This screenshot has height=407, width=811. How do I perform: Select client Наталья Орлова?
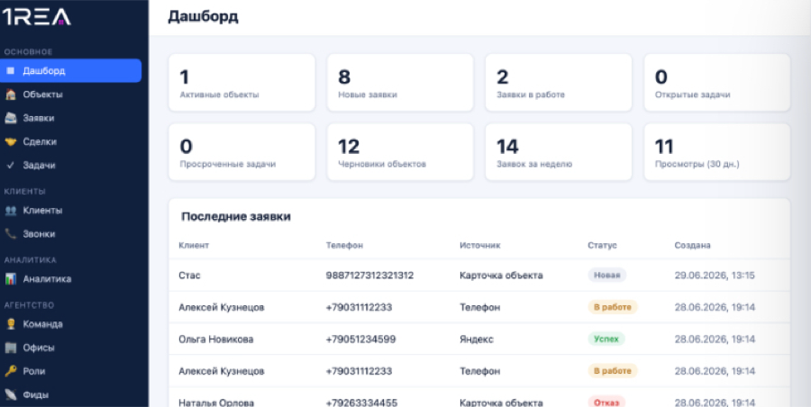[x=216, y=402]
